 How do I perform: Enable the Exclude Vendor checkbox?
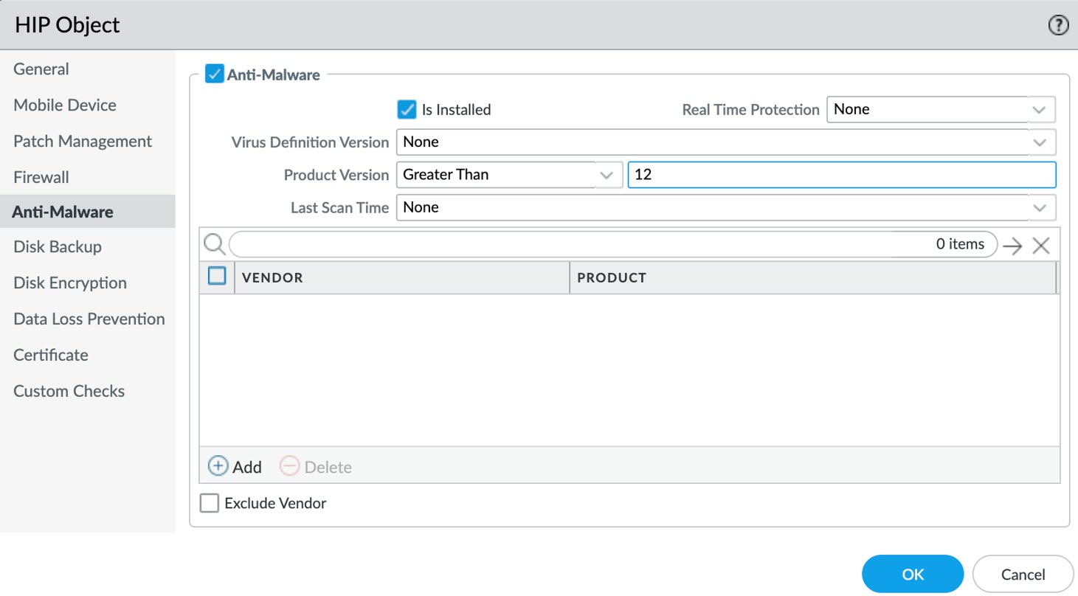(210, 503)
